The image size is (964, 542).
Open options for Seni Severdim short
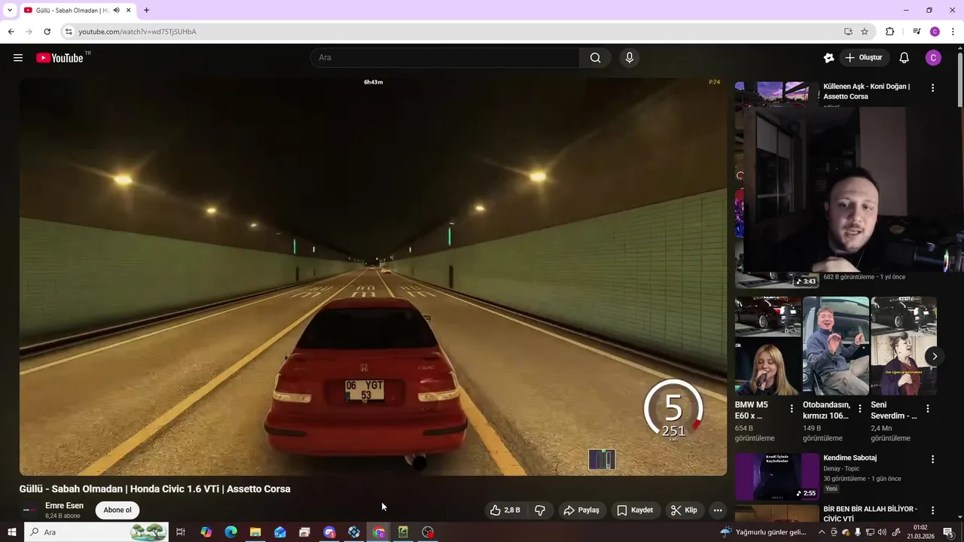(x=928, y=409)
